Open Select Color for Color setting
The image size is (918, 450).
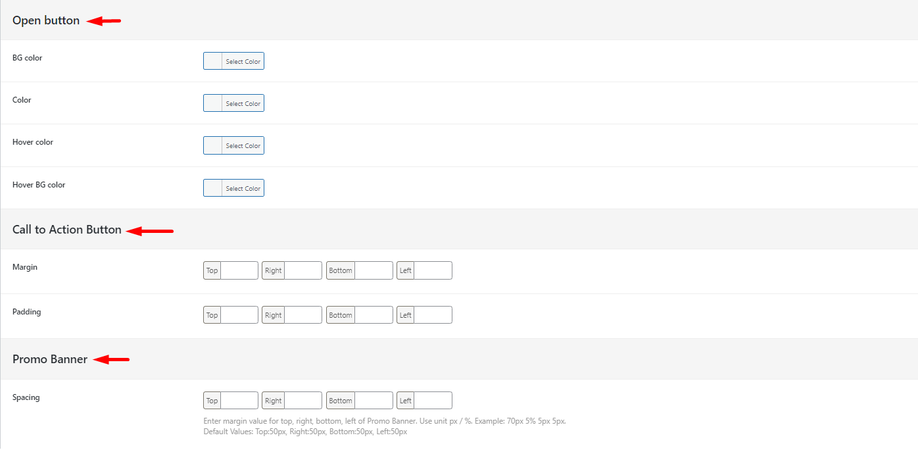(x=243, y=103)
